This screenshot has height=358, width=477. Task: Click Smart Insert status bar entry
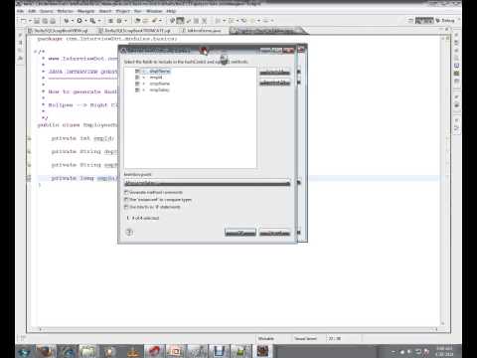(305, 338)
